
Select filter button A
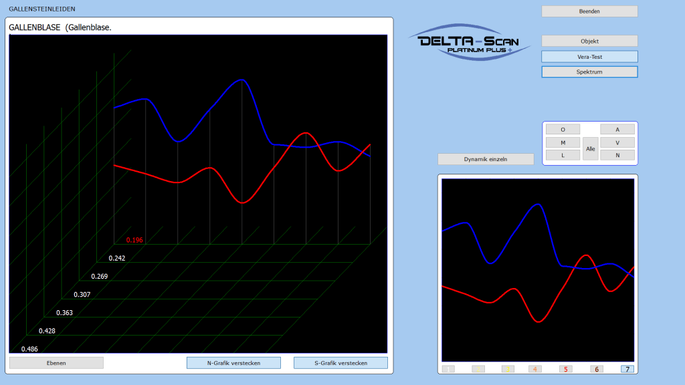click(617, 130)
